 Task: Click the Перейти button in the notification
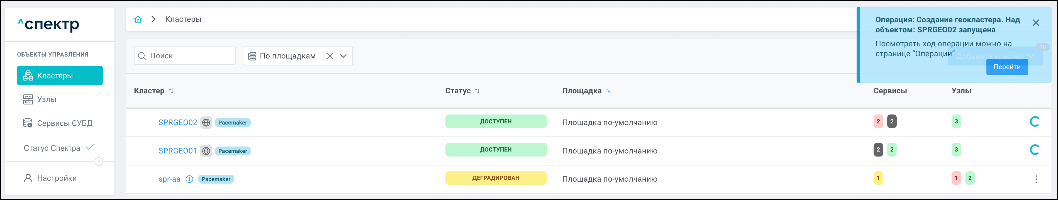1007,67
